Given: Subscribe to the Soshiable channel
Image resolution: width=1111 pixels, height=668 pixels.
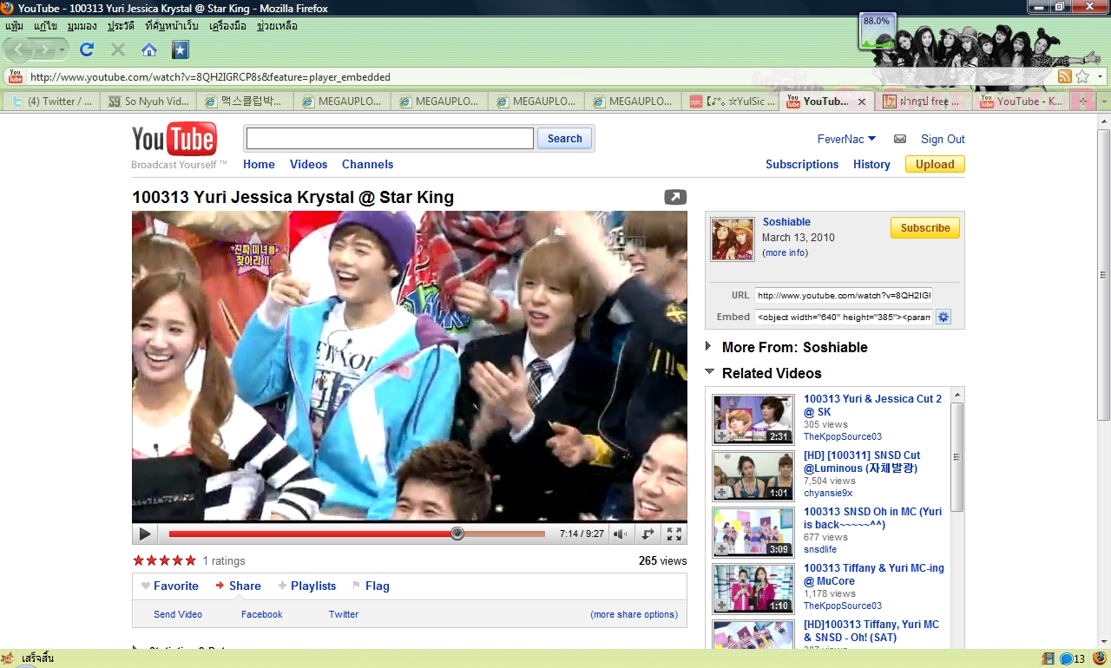Looking at the screenshot, I should [925, 228].
